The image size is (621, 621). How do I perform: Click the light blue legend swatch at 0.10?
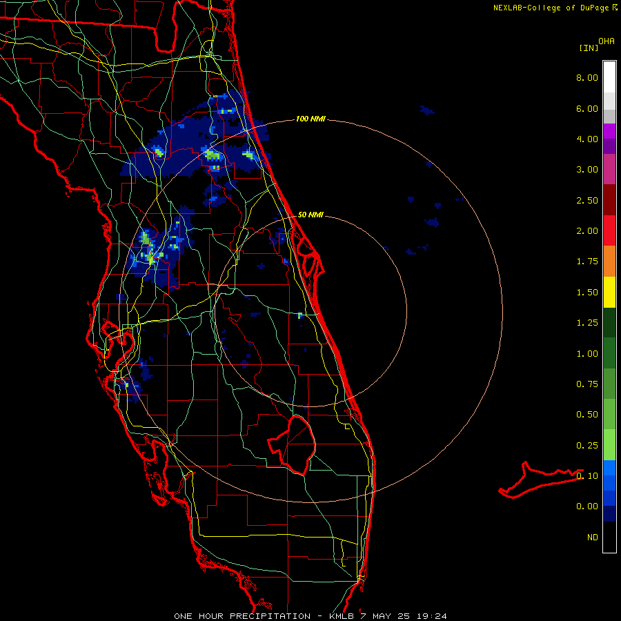(x=609, y=468)
